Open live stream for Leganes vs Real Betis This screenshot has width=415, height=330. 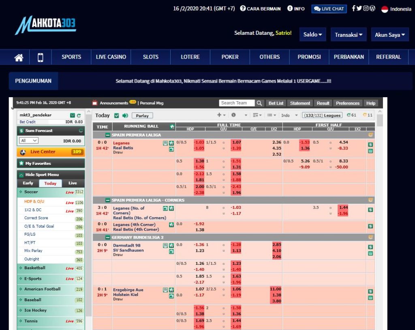(171, 149)
